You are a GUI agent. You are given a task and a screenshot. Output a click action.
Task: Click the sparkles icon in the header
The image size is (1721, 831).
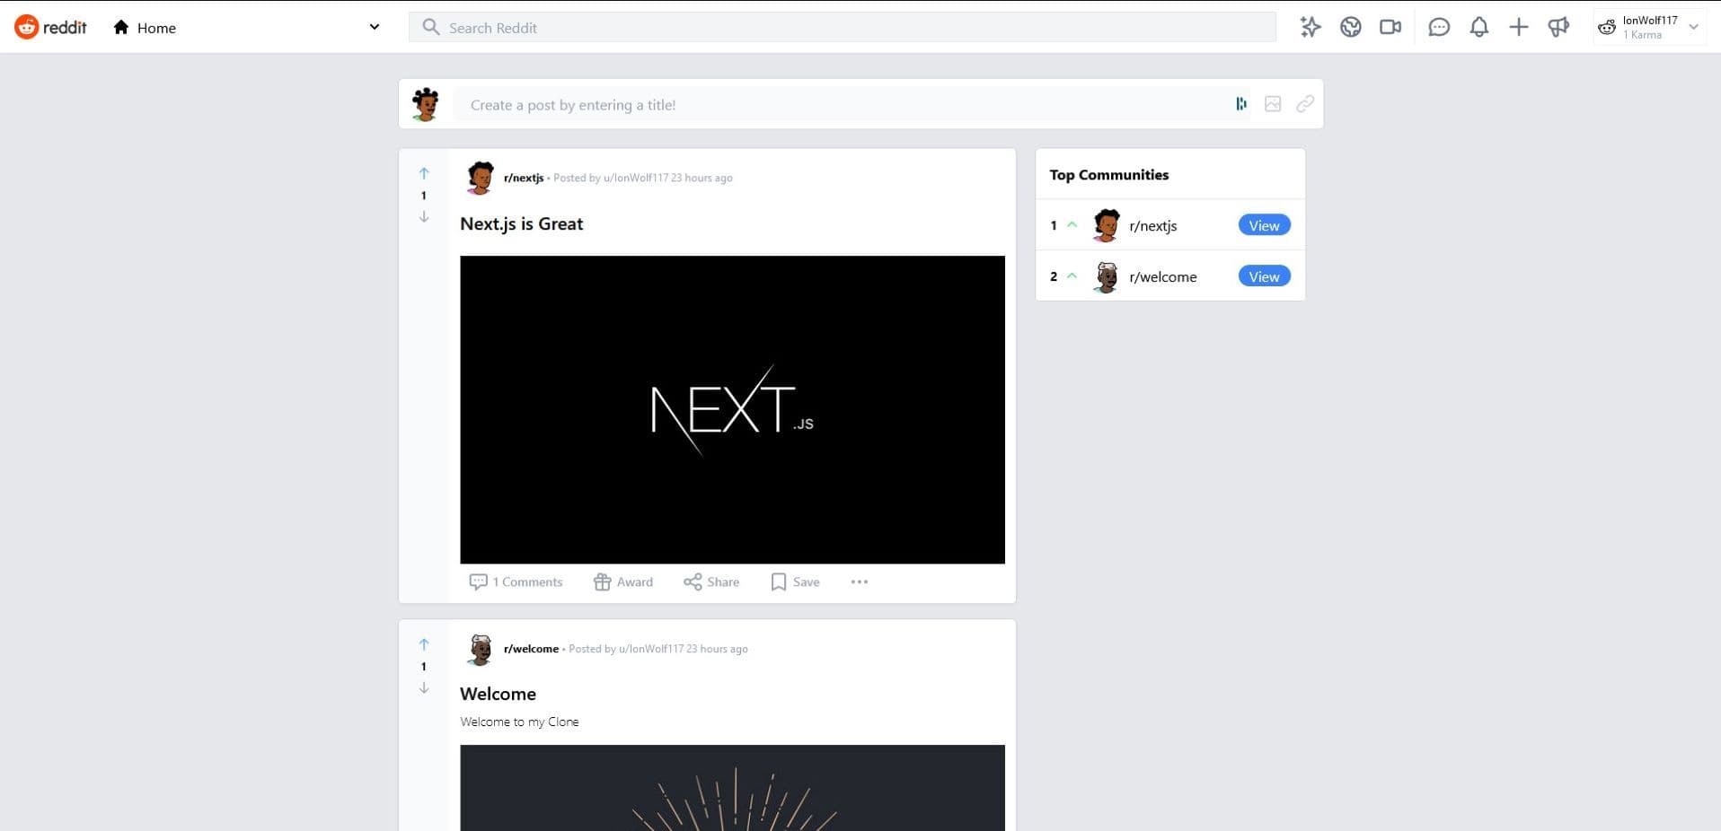tap(1311, 27)
